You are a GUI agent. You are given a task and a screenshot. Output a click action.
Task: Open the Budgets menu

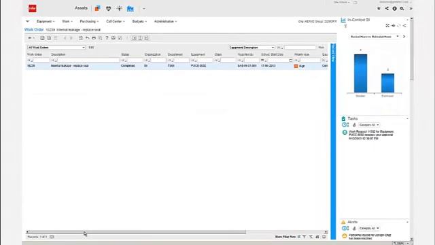139,21
